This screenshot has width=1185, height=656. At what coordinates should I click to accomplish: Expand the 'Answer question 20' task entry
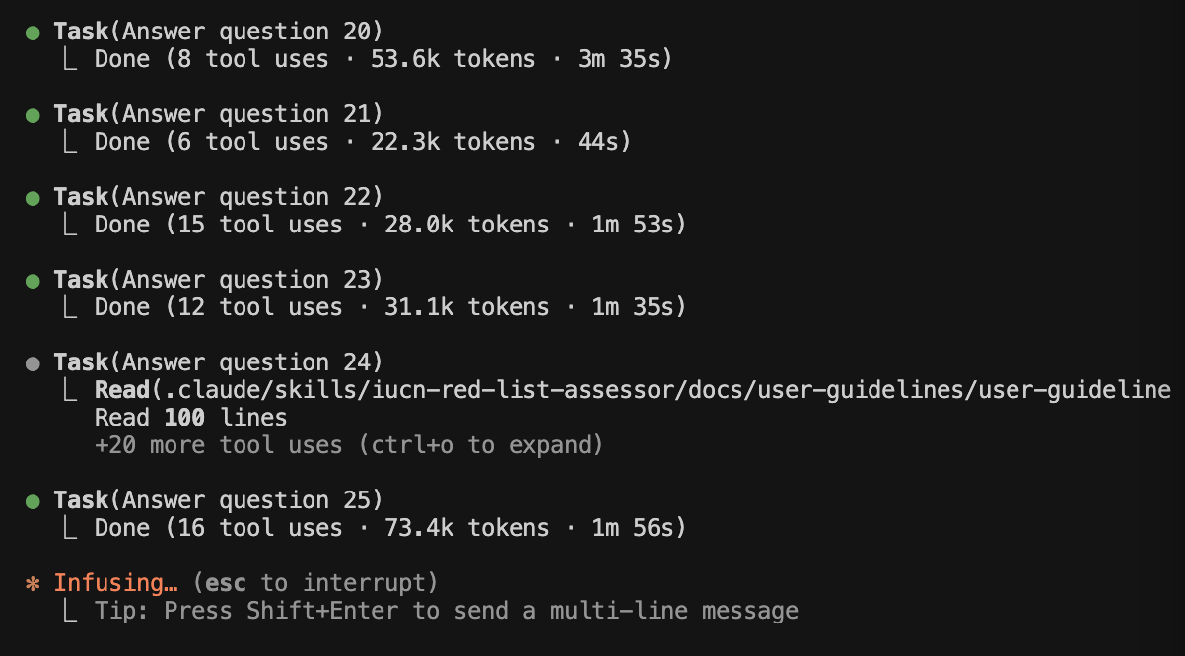pyautogui.click(x=218, y=32)
